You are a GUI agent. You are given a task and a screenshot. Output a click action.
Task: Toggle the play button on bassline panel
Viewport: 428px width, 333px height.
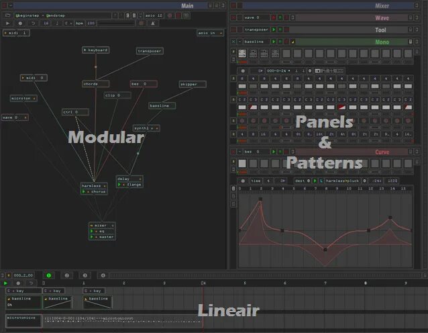point(274,42)
